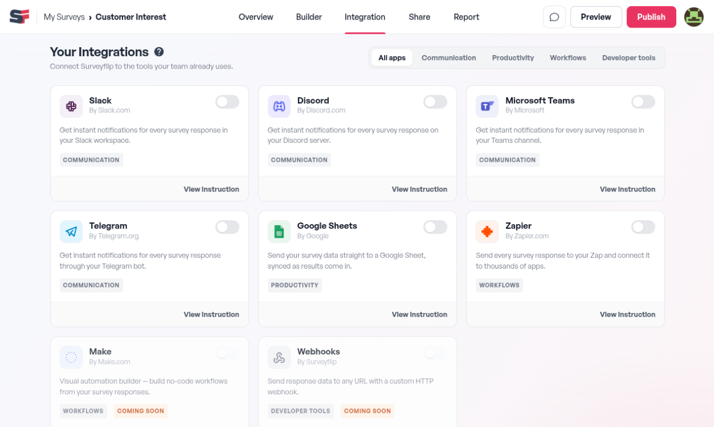
Task: Click the Telegram paper plane icon
Action: click(x=71, y=231)
